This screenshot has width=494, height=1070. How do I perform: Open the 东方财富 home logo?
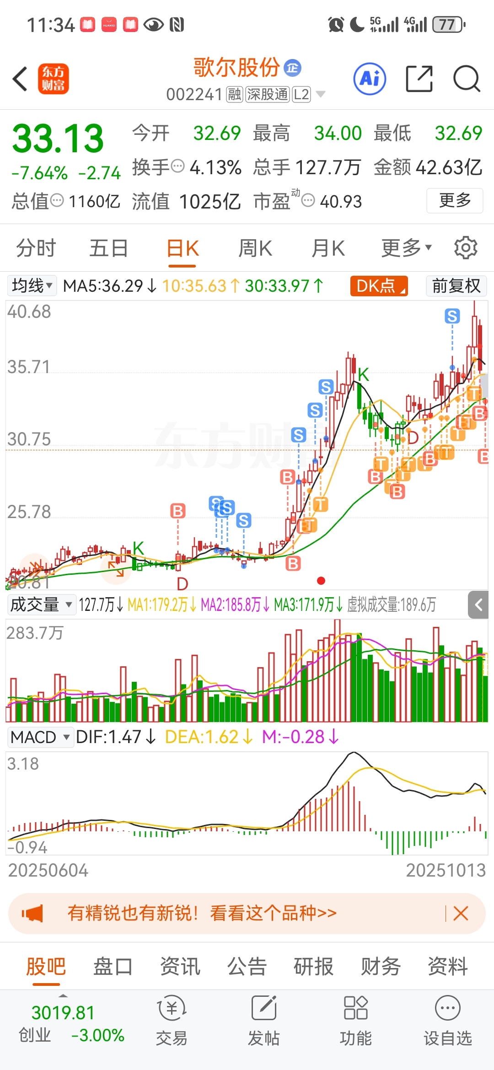point(53,79)
